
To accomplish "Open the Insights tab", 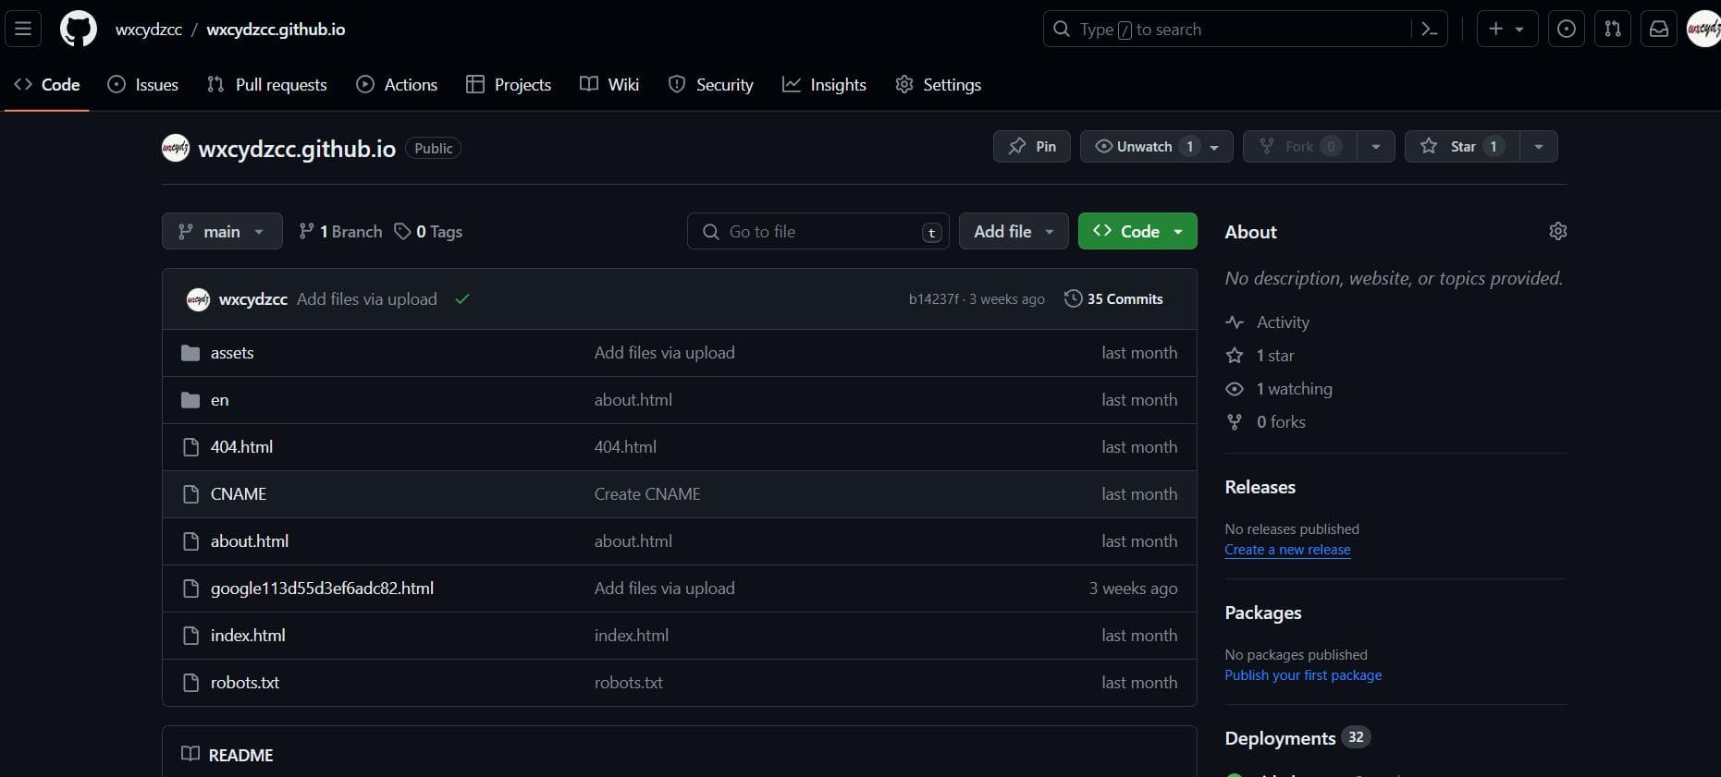I will tap(824, 84).
